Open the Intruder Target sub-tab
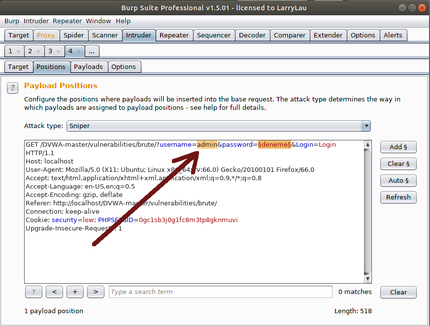The image size is (430, 326). 18,67
